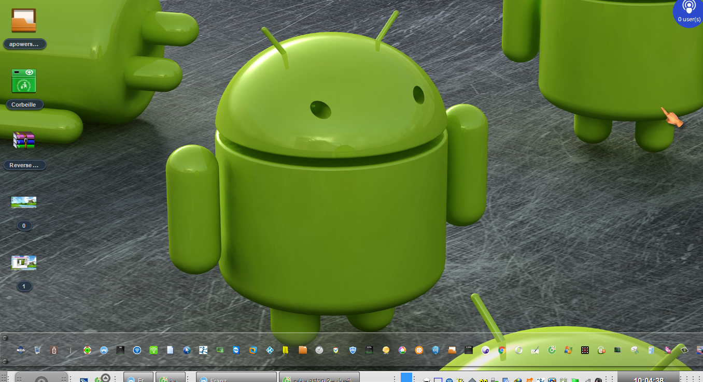Open the blank document dock icon
The width and height of the screenshot is (703, 382).
pos(170,350)
